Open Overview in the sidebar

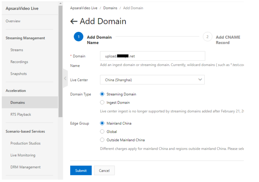[13, 21]
